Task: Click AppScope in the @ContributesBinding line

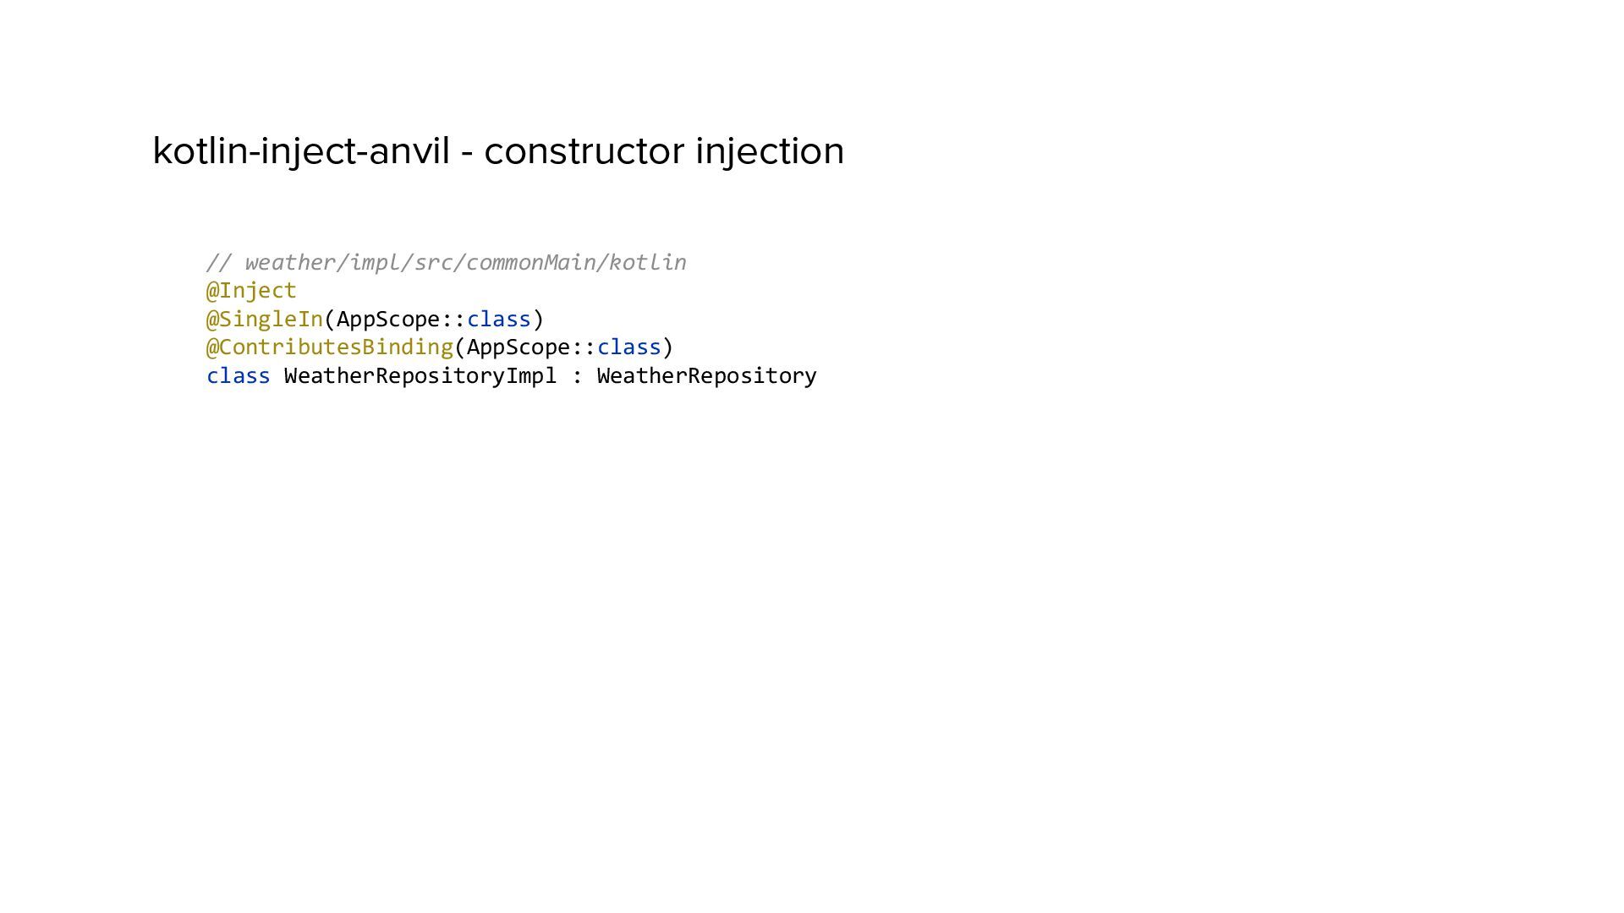Action: (x=518, y=347)
